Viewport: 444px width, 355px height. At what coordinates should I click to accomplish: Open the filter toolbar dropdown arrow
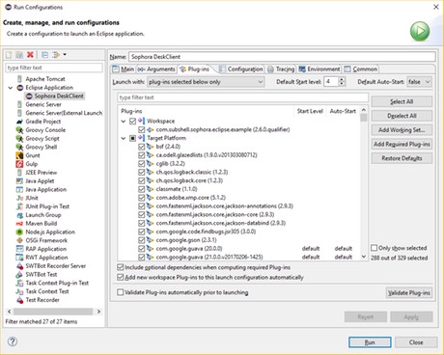click(x=65, y=55)
